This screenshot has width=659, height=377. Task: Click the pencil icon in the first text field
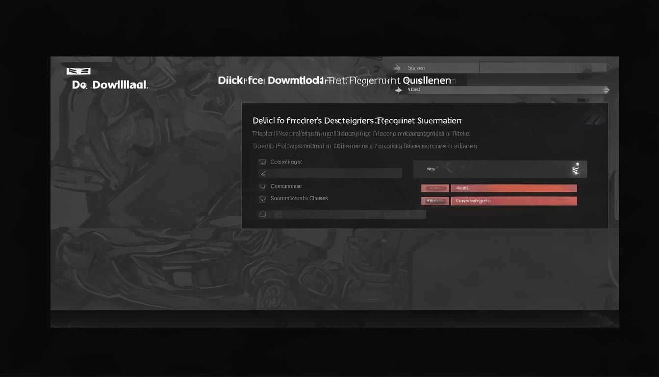pyautogui.click(x=263, y=173)
